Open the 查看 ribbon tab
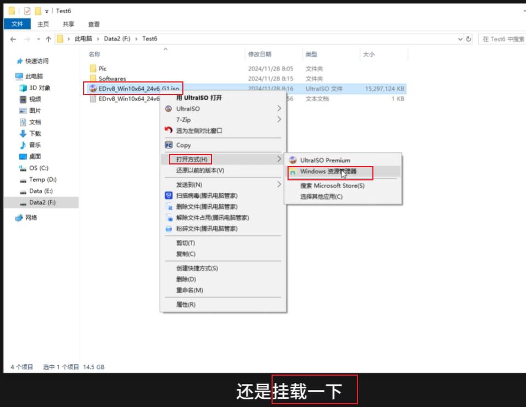526x407 pixels. point(94,24)
